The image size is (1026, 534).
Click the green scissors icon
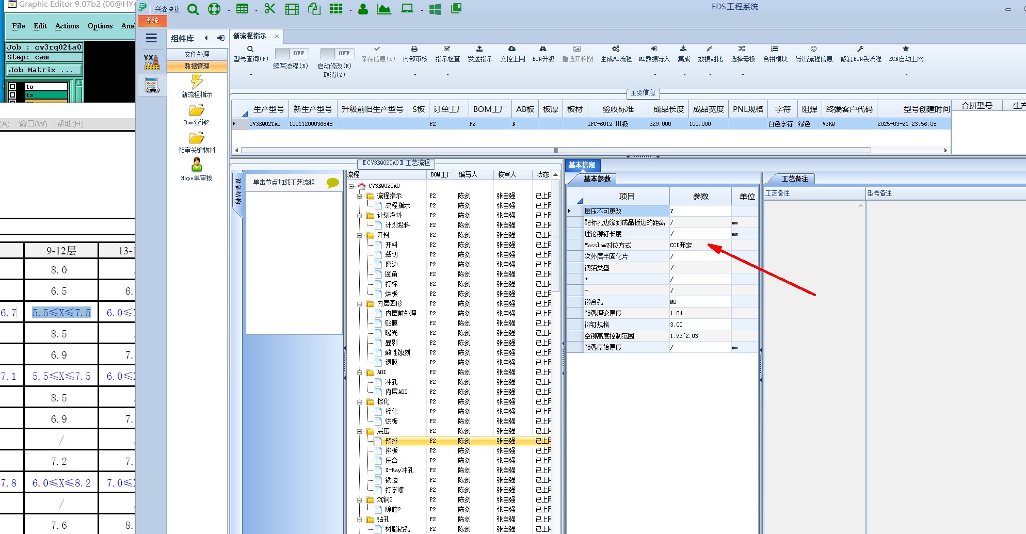pyautogui.click(x=269, y=9)
